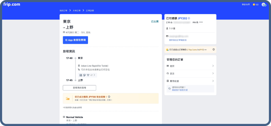Click the Joban Line Rapid(for Toride) text
271x126 pixels.
coord(95,66)
